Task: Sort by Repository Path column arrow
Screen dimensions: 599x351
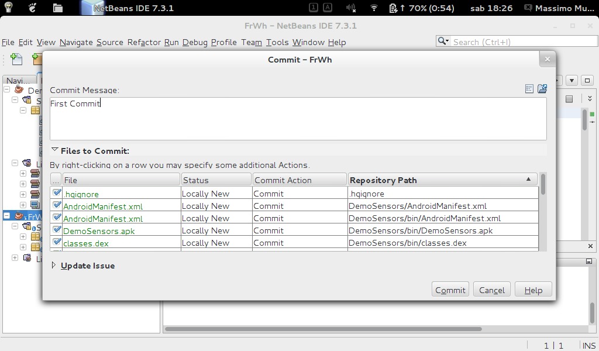Action: coord(528,179)
